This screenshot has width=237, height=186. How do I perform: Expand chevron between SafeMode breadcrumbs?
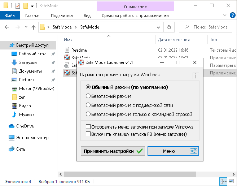click(76, 27)
